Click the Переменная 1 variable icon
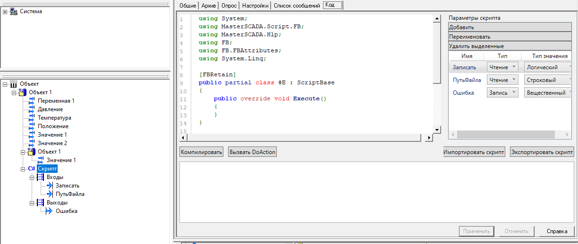The height and width of the screenshot is (244, 578). (x=32, y=101)
